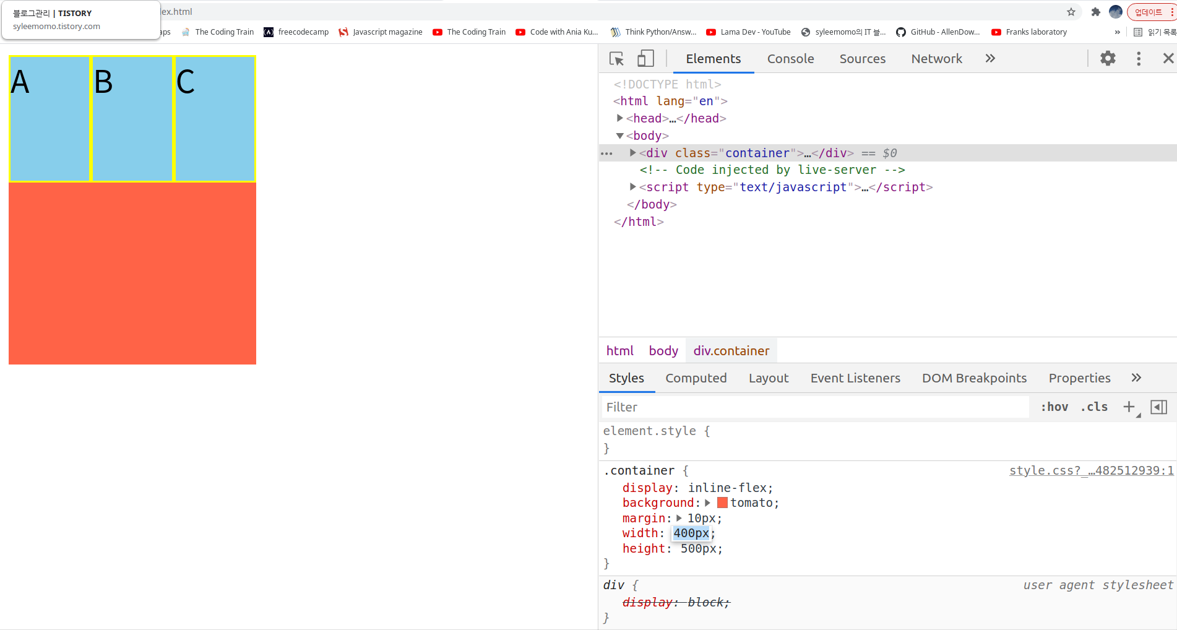Open the ellipsis actions for selected node
This screenshot has height=630, width=1177.
point(606,153)
